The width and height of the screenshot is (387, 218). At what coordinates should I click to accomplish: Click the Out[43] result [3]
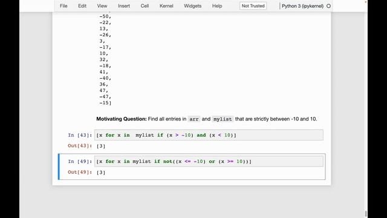click(x=101, y=146)
